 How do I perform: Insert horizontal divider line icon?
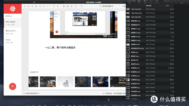48,6
